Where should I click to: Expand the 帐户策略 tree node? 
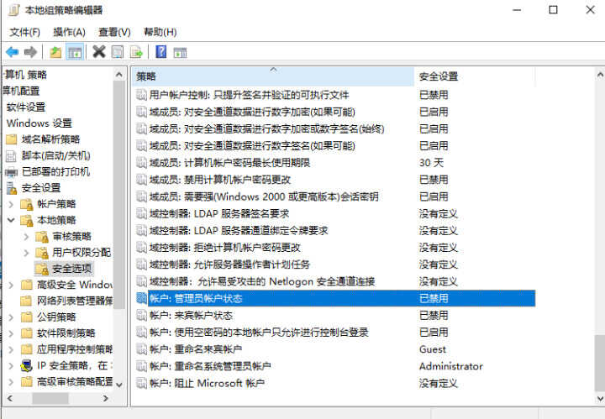(10, 204)
